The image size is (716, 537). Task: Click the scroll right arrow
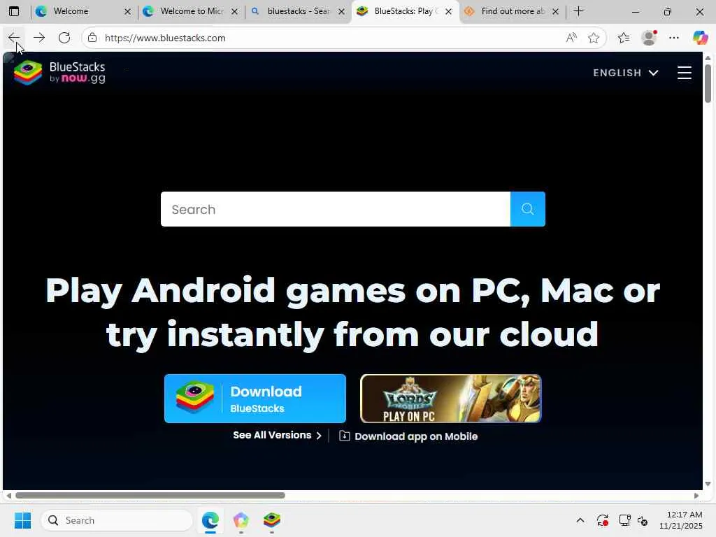point(696,496)
